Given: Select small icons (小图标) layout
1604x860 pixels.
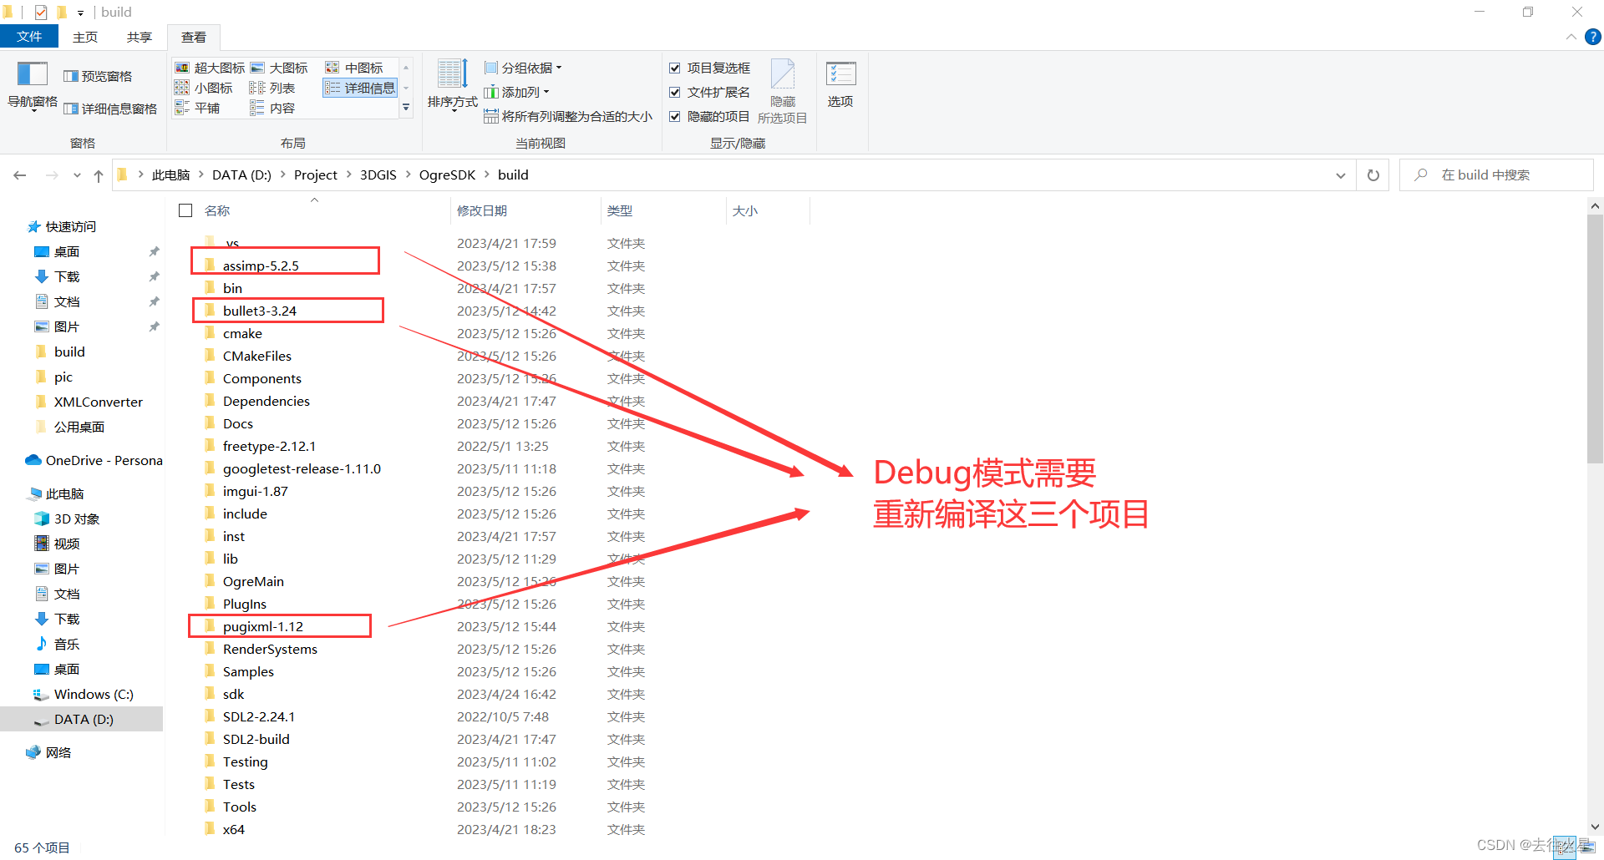Looking at the screenshot, I should click(x=204, y=88).
